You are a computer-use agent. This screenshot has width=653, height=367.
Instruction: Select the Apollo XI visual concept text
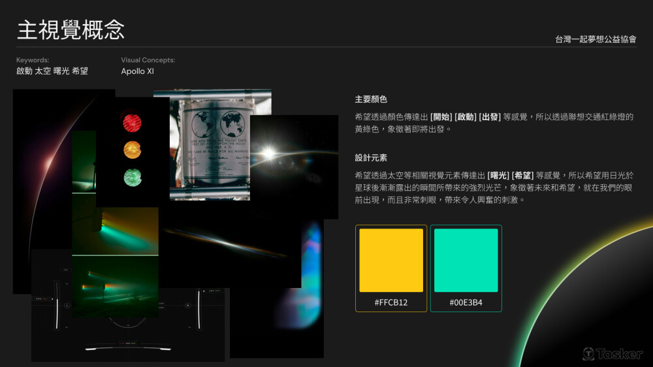(x=137, y=71)
